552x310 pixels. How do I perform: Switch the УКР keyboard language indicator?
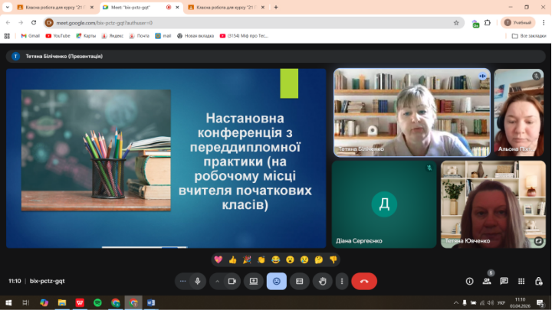tap(501, 302)
